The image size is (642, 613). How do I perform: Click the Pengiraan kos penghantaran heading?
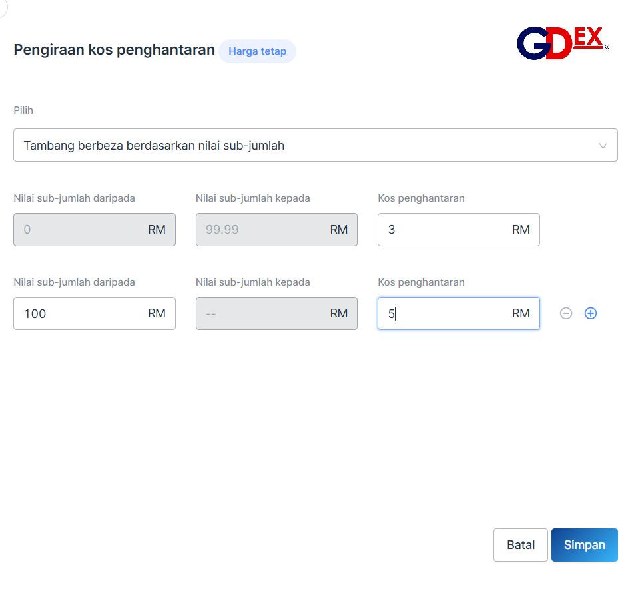click(x=114, y=50)
